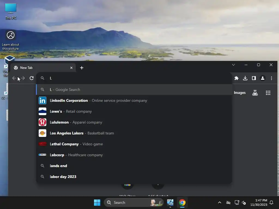
Task: Select LinkedIn Corporation suggestion
Action: coord(134,101)
